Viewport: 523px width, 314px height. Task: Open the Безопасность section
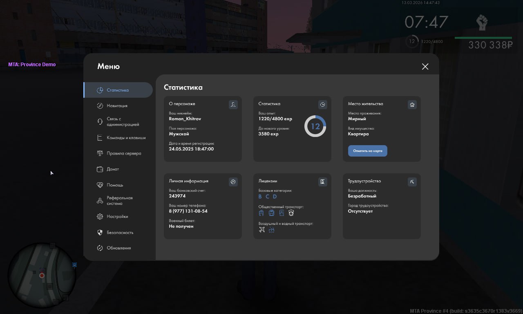click(120, 233)
